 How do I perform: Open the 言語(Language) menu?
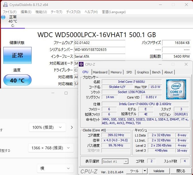pos(114,12)
